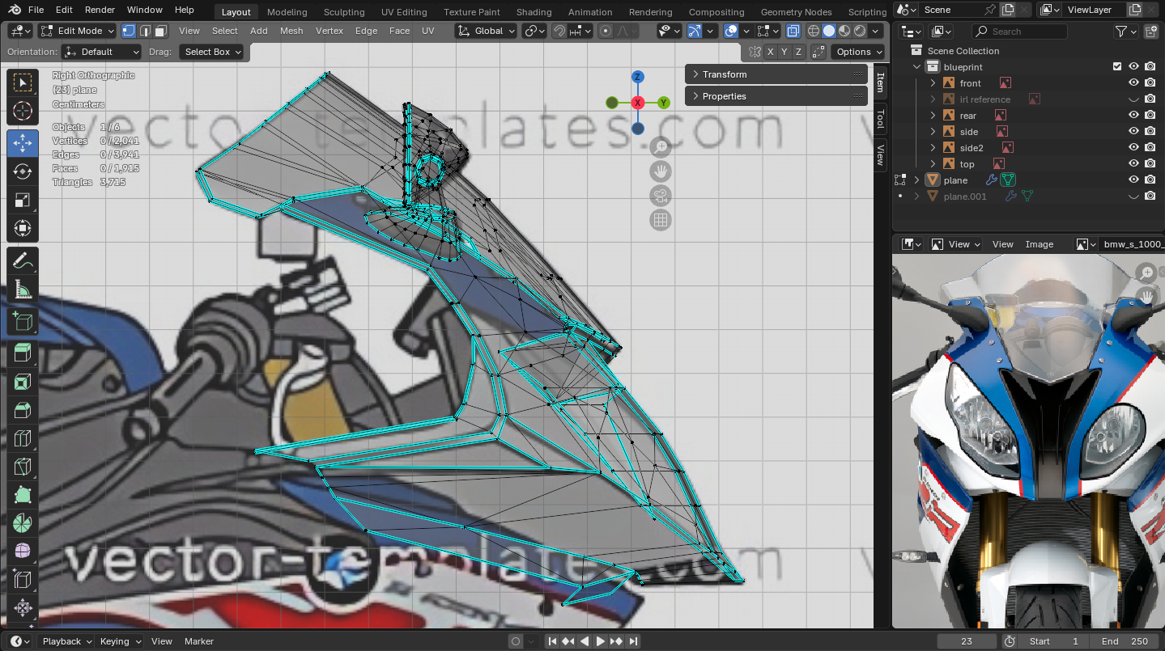Open the File menu
This screenshot has width=1165, height=651.
pyautogui.click(x=36, y=10)
